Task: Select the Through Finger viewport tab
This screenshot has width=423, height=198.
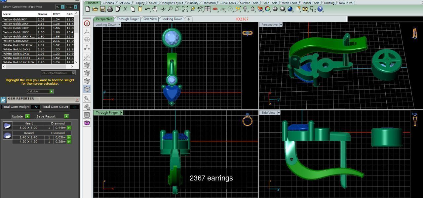Action: [128, 19]
